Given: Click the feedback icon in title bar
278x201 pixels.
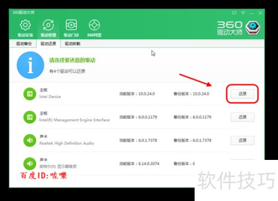Looking at the screenshot, I should 234,13.
